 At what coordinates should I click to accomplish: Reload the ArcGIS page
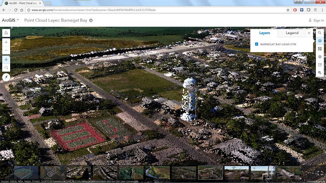click(x=16, y=10)
